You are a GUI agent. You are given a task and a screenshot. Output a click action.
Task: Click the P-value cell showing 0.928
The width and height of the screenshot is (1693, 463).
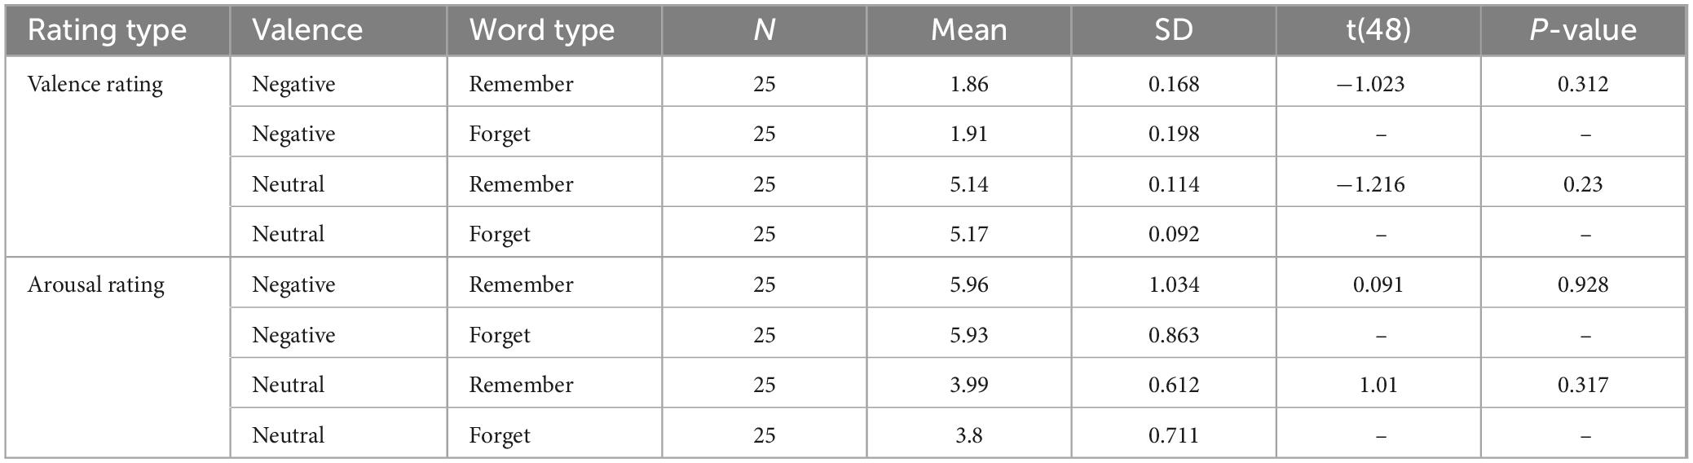[1583, 284]
